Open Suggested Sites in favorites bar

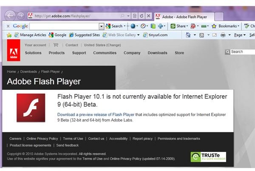click(x=85, y=35)
